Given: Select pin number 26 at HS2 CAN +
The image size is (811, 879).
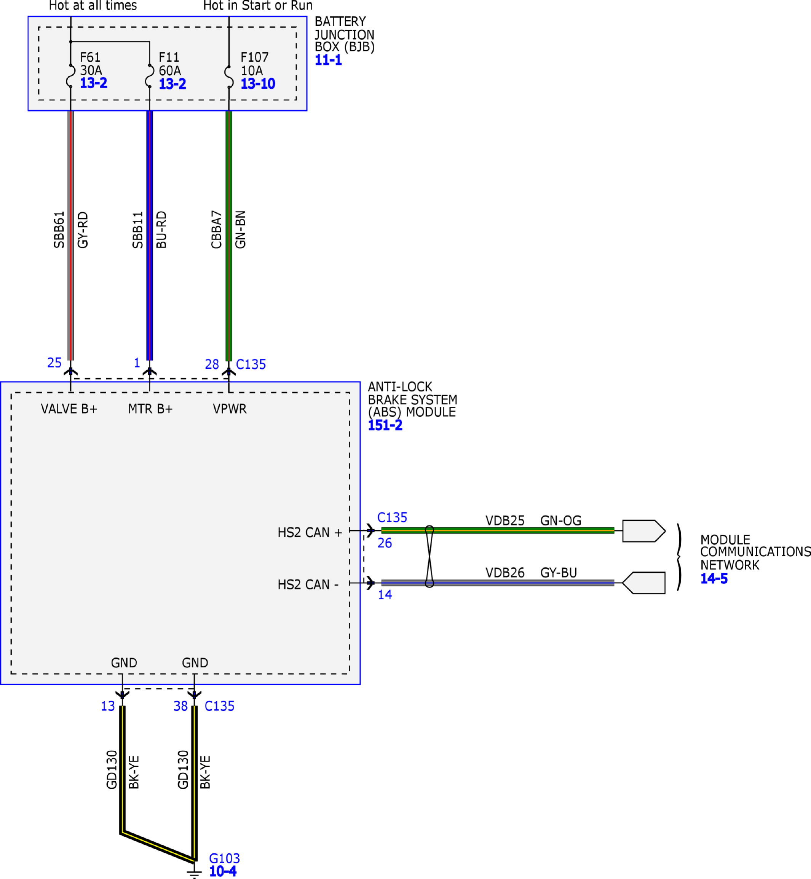Looking at the screenshot, I should point(385,543).
